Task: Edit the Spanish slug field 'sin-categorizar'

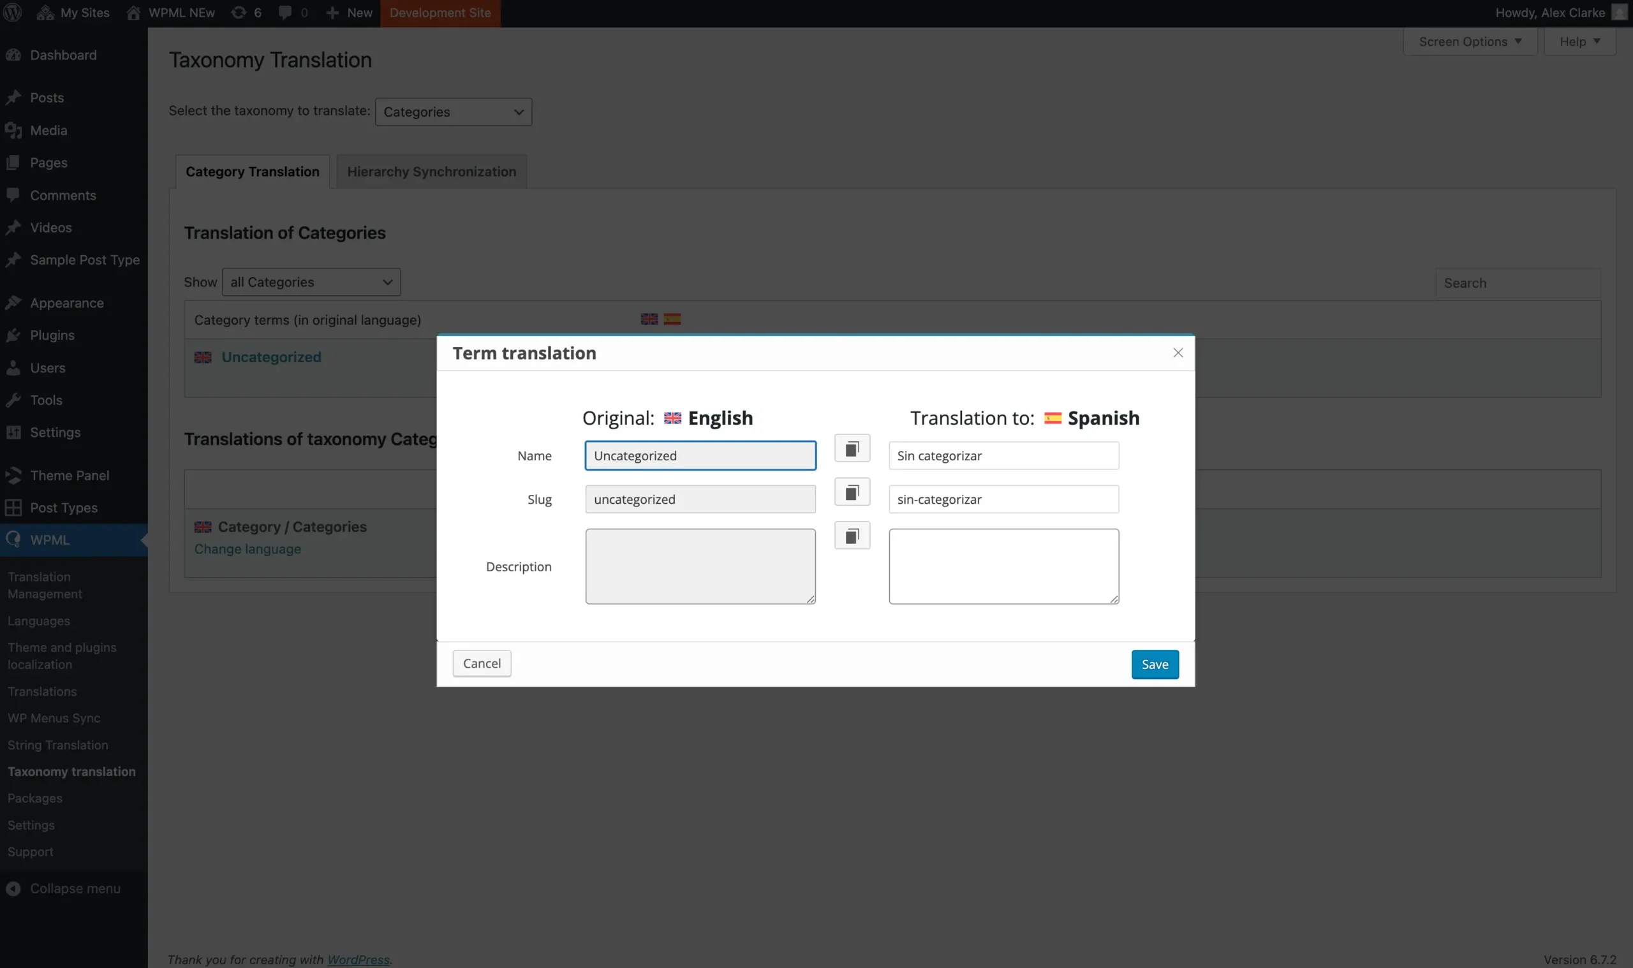Action: pyautogui.click(x=1003, y=499)
